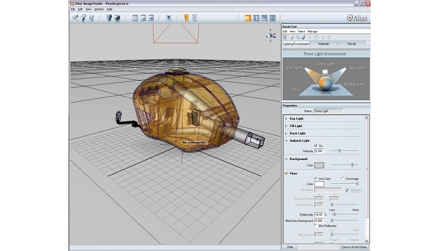Click the save disk toolbar icon
439x251 pixels.
tap(92, 18)
